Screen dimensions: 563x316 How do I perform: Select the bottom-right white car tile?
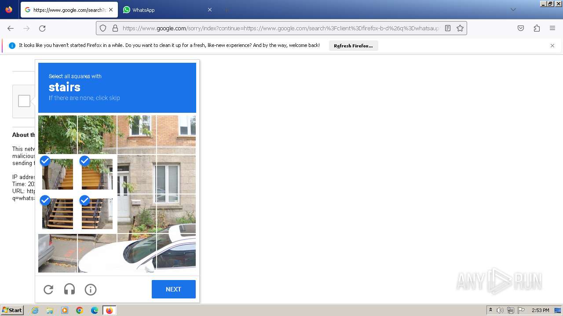tap(176, 253)
